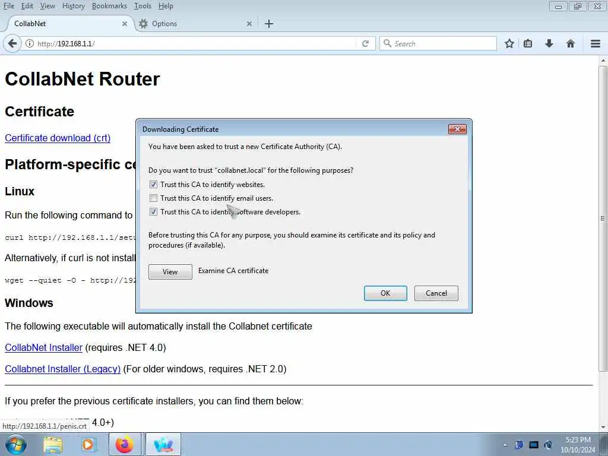The image size is (608, 456).
Task: Close the Options tab
Action: point(249,24)
